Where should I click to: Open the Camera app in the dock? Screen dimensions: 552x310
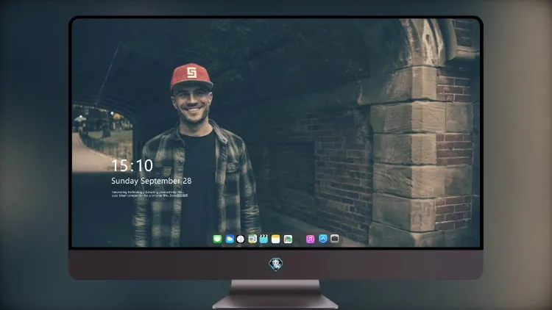[x=334, y=239]
